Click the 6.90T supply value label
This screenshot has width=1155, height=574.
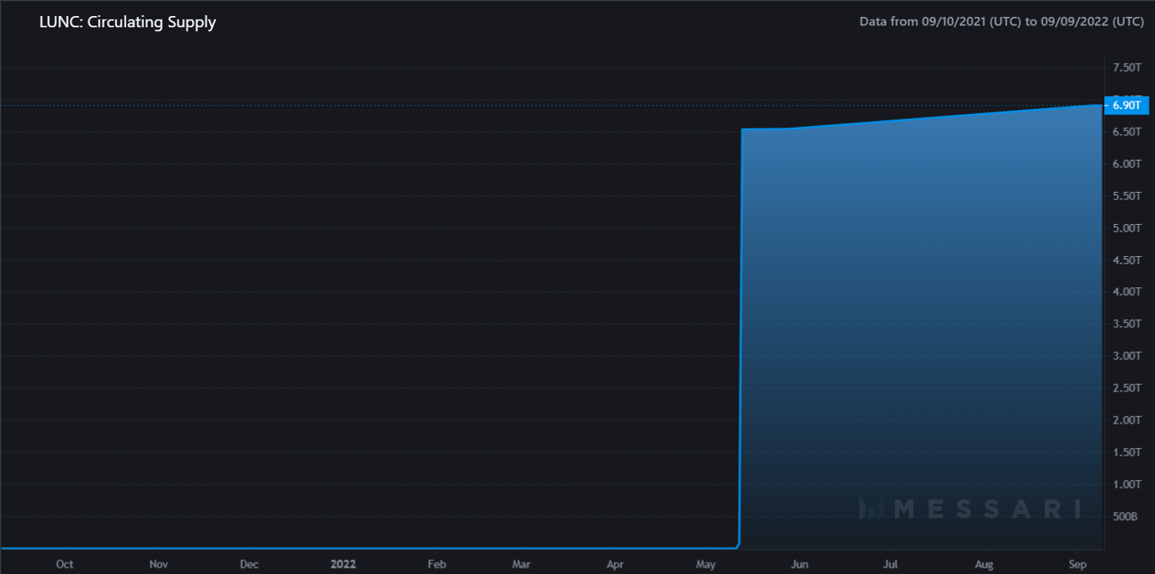(x=1127, y=105)
